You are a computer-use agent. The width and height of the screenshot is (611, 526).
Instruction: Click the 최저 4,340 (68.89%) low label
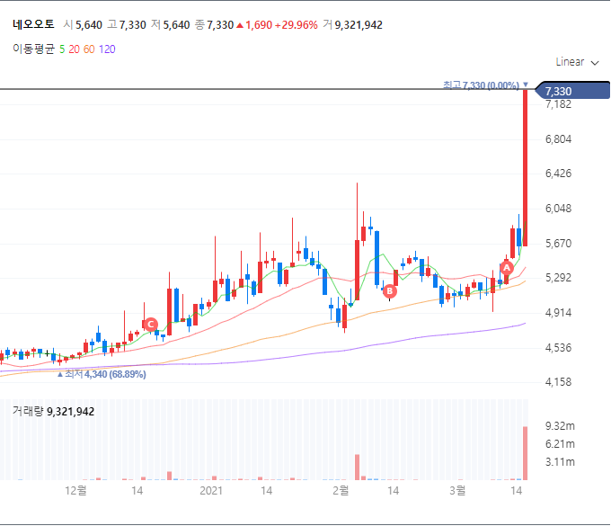102,374
